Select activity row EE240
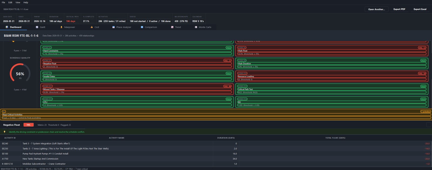 click(x=216, y=144)
